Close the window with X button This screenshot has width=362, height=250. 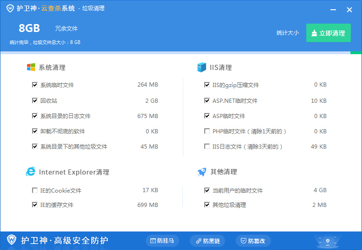pyautogui.click(x=349, y=9)
